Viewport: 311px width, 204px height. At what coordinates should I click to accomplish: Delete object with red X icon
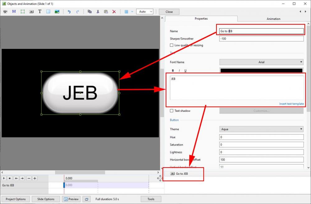[114, 12]
